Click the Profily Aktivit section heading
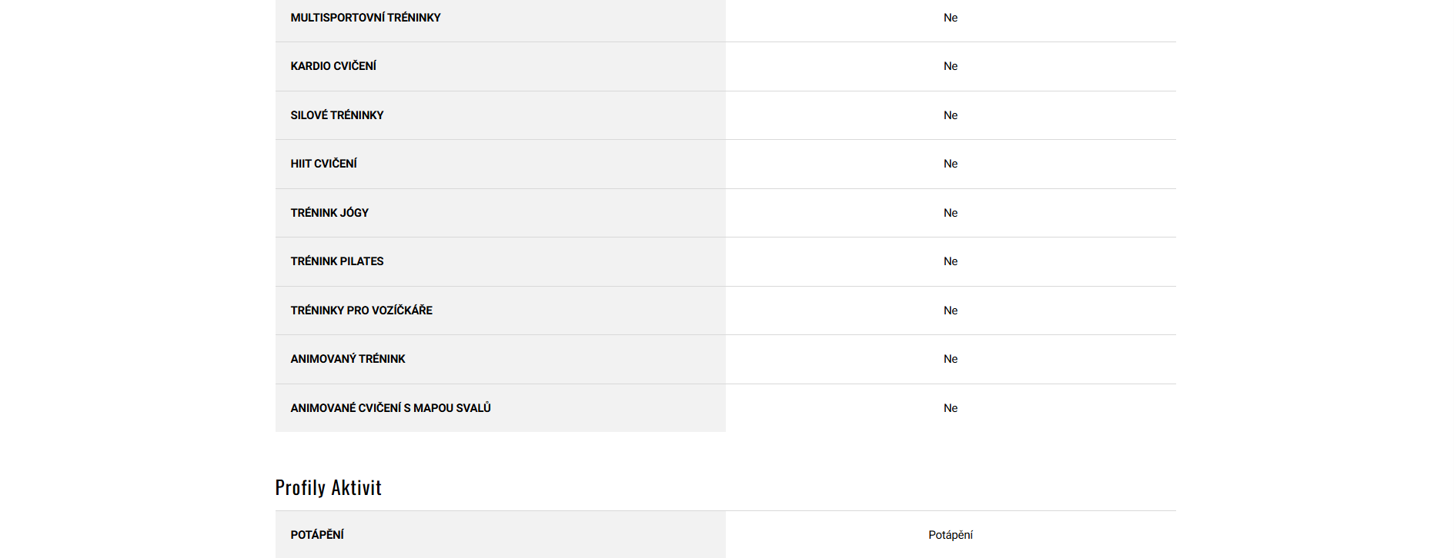Viewport: 1454px width, 558px height. (x=329, y=487)
